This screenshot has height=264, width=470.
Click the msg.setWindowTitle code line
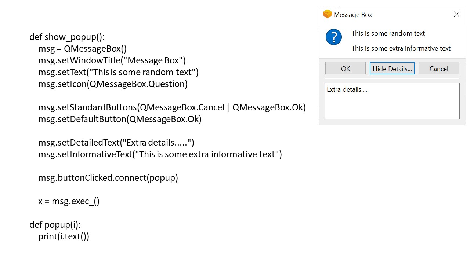(x=112, y=60)
